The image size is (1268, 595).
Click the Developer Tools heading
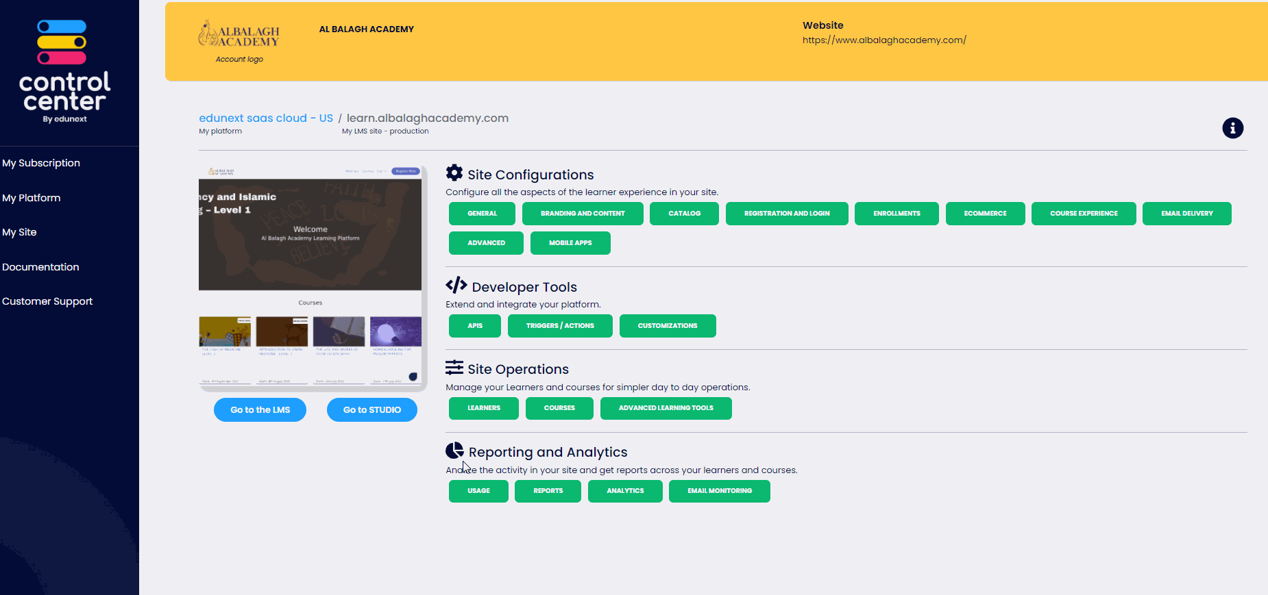click(524, 287)
